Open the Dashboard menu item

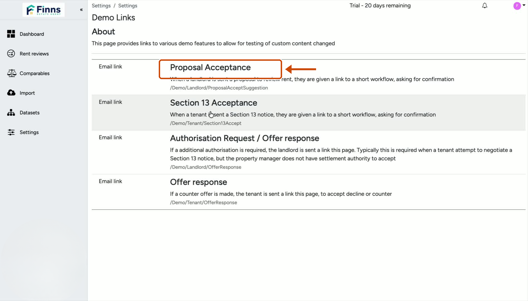(x=32, y=34)
